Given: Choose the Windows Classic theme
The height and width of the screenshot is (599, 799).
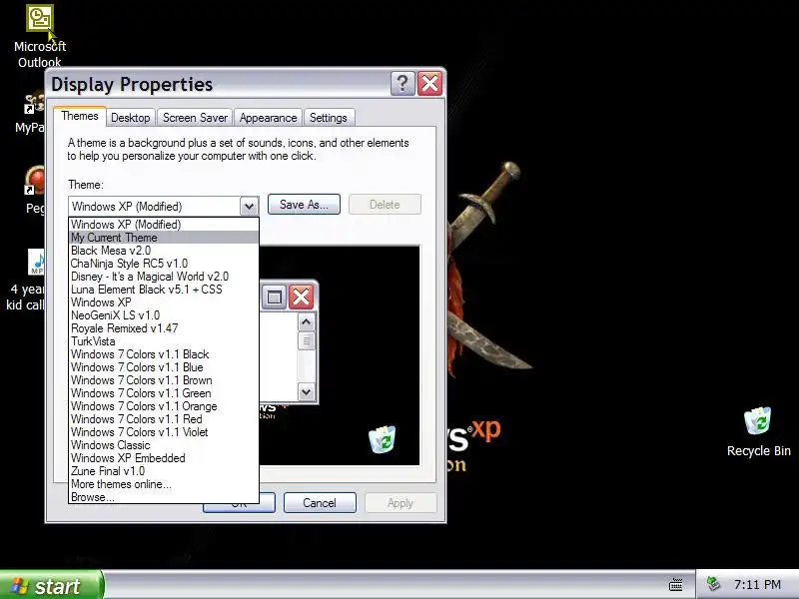Looking at the screenshot, I should pyautogui.click(x=164, y=445).
